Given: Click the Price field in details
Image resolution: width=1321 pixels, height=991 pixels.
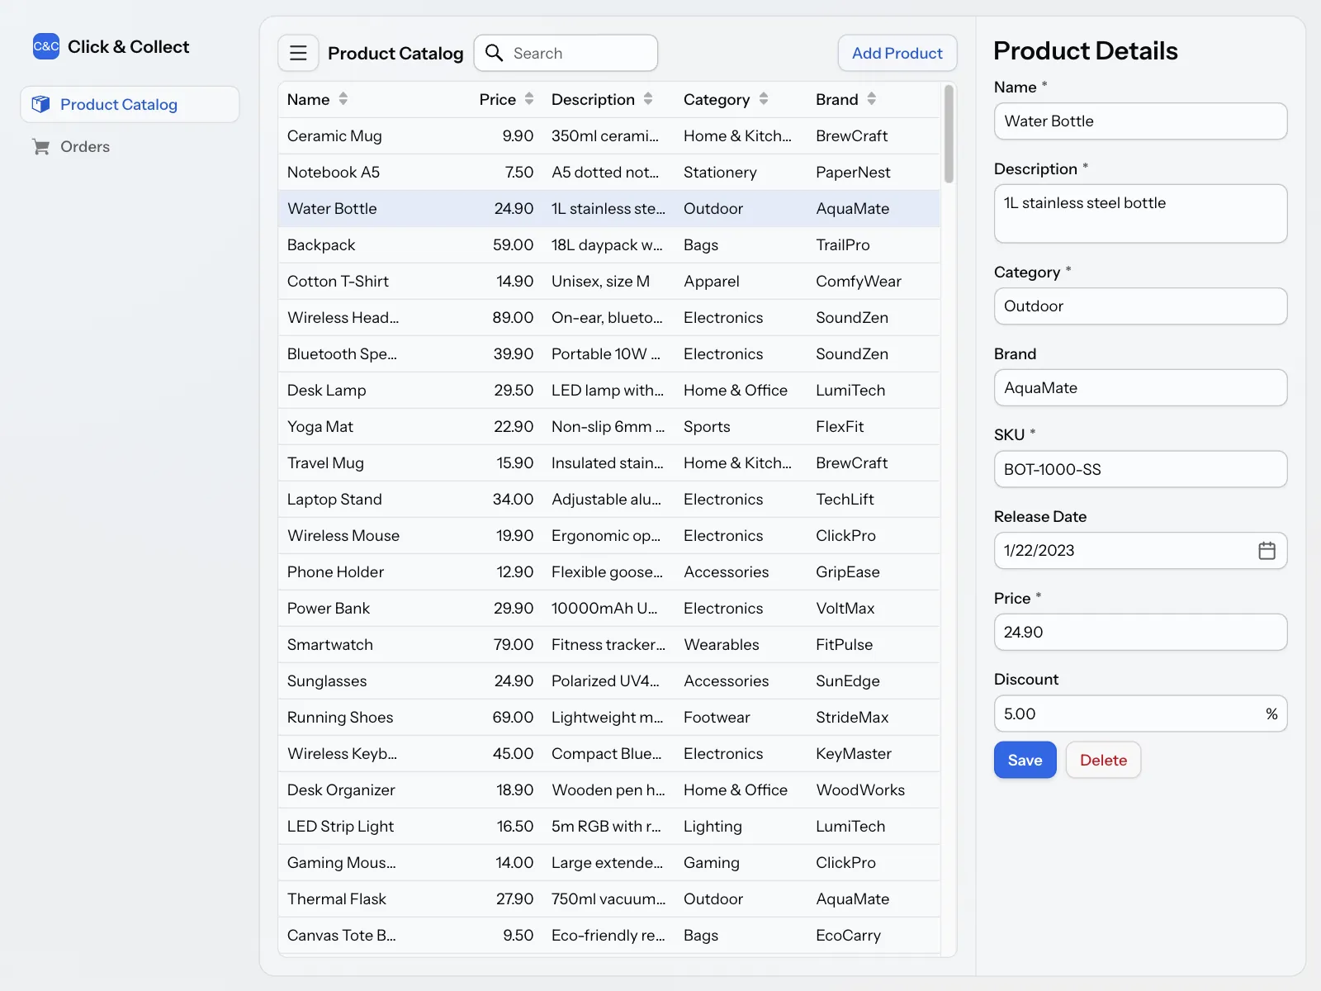Looking at the screenshot, I should tap(1140, 632).
